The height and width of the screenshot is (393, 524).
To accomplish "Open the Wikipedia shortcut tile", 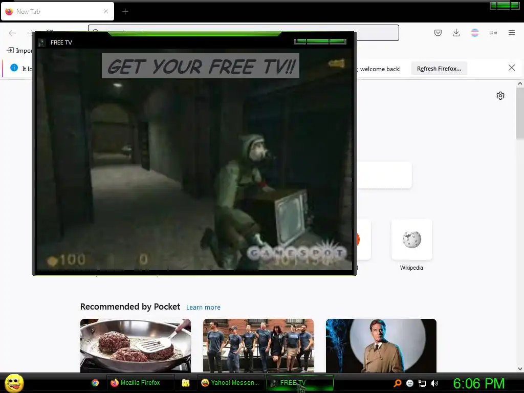I will (x=412, y=239).
